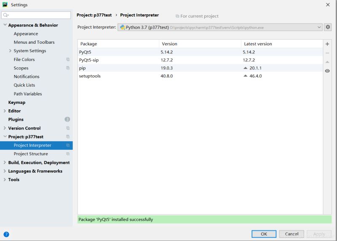Open the File Colors settings page
This screenshot has height=241, width=337.
24,59
